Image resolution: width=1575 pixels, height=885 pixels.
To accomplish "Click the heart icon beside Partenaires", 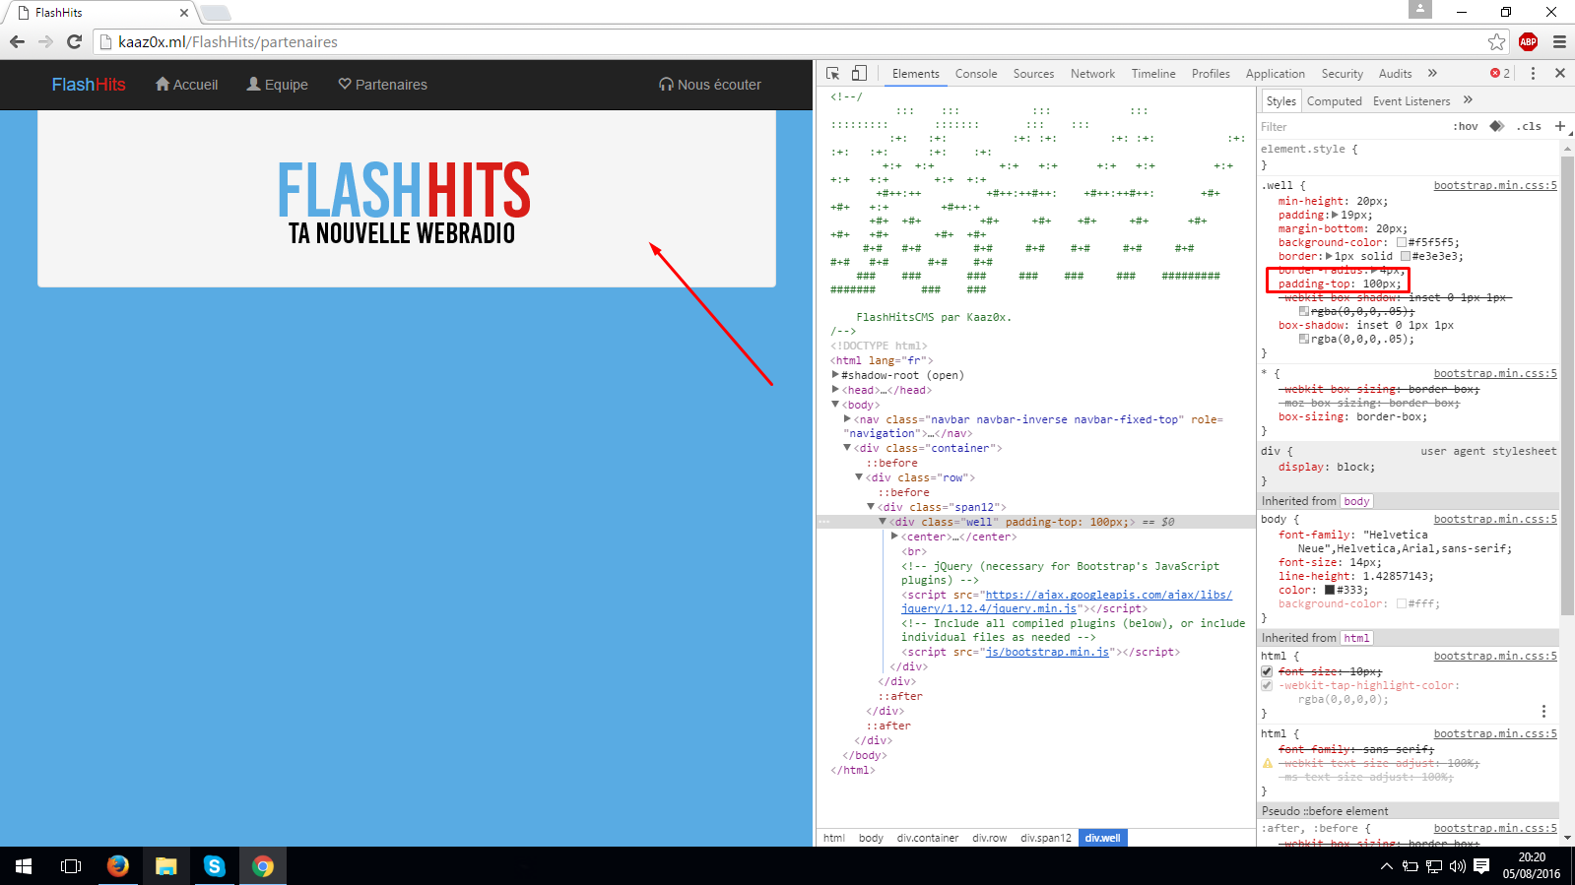I will [x=345, y=84].
